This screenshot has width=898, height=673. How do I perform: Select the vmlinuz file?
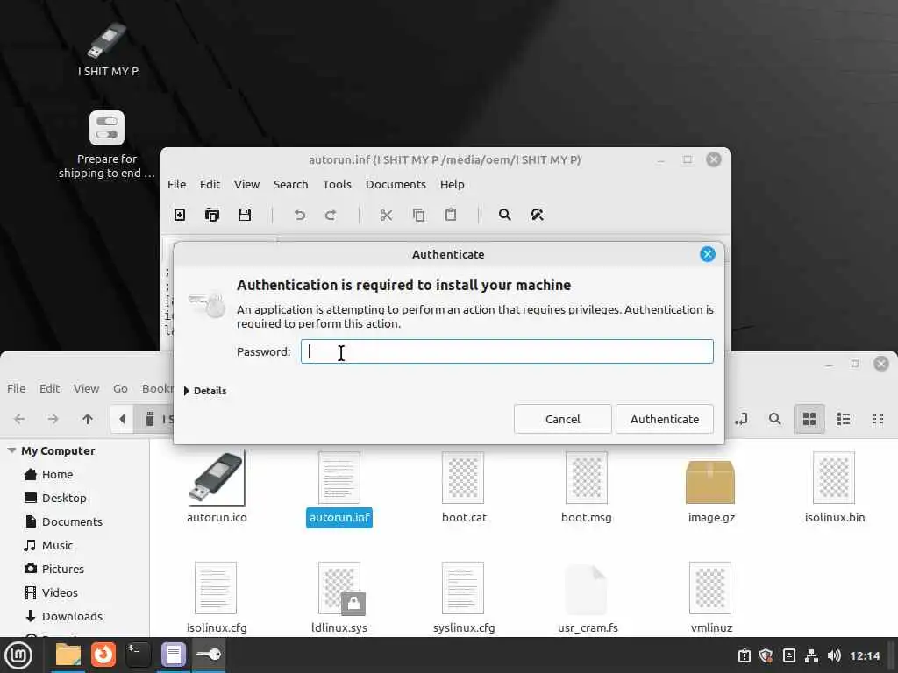(x=710, y=597)
